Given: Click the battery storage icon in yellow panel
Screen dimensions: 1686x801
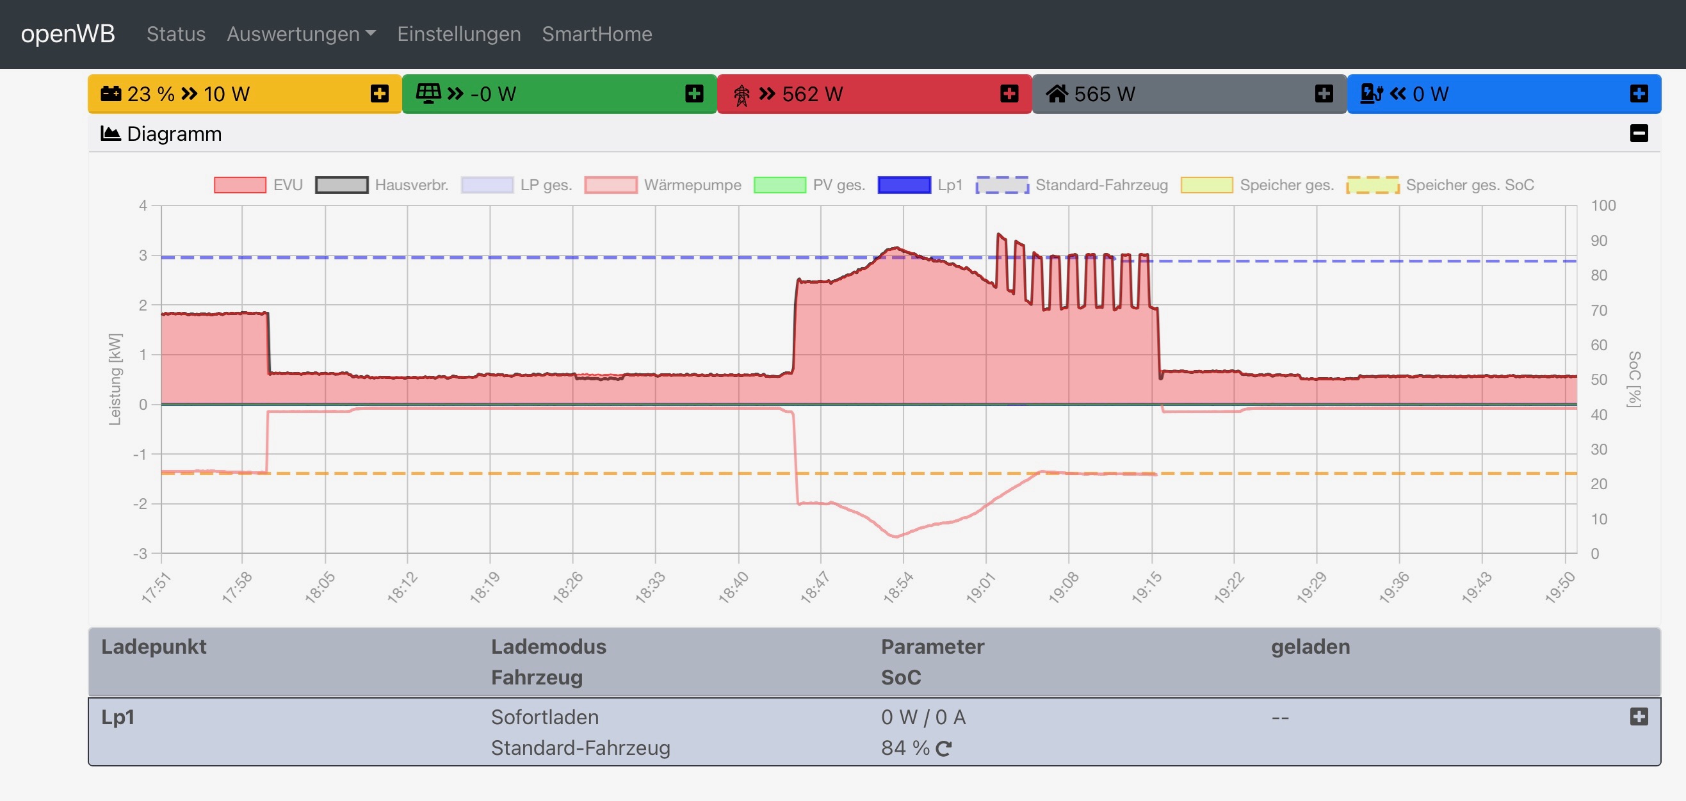Looking at the screenshot, I should click(111, 93).
